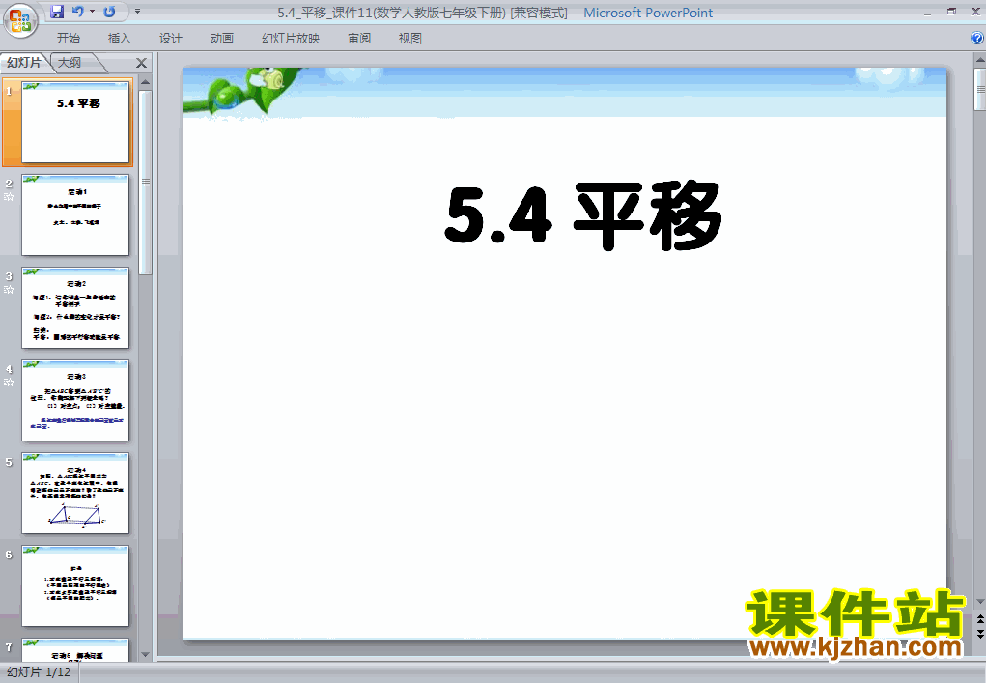Select slide 2 thumbnail
986x683 pixels.
pos(75,215)
